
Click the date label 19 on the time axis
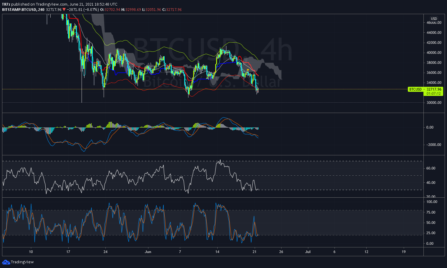403,252
